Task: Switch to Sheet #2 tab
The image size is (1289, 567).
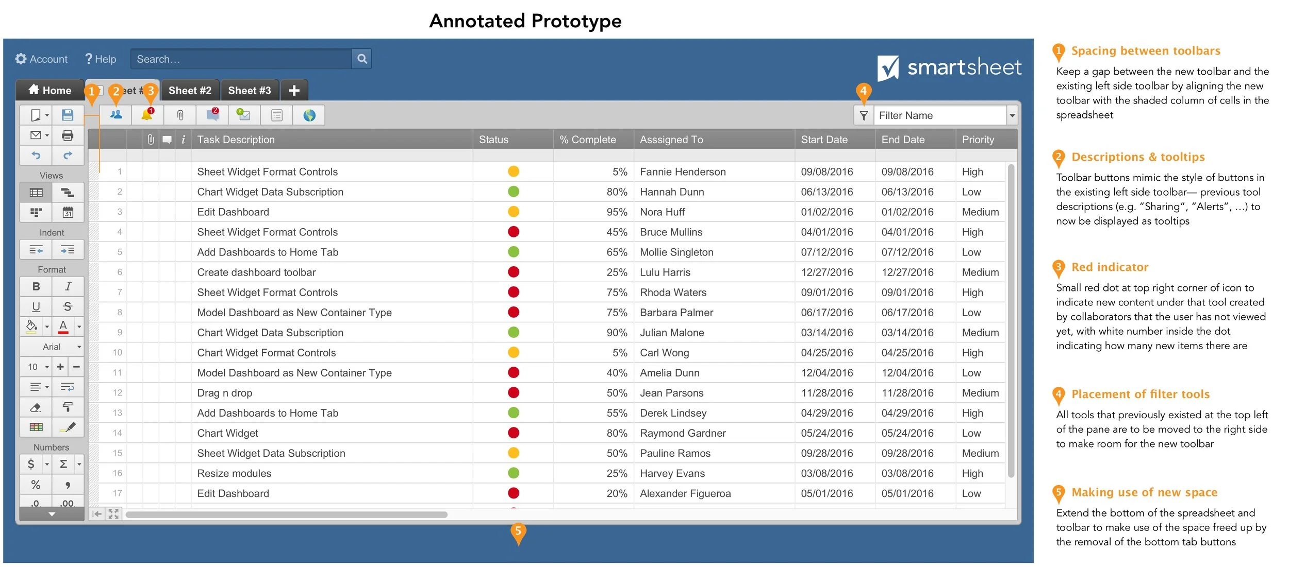Action: [190, 91]
